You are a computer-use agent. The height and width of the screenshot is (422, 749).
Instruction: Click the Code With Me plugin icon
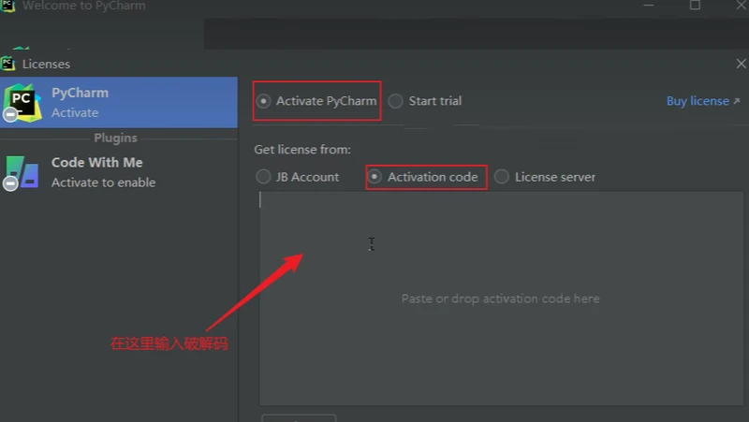22,172
